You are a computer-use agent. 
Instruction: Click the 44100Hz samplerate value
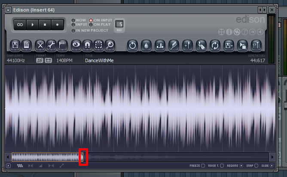[16, 60]
